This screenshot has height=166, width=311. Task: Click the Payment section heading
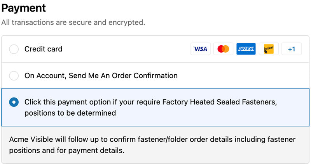coord(24,8)
